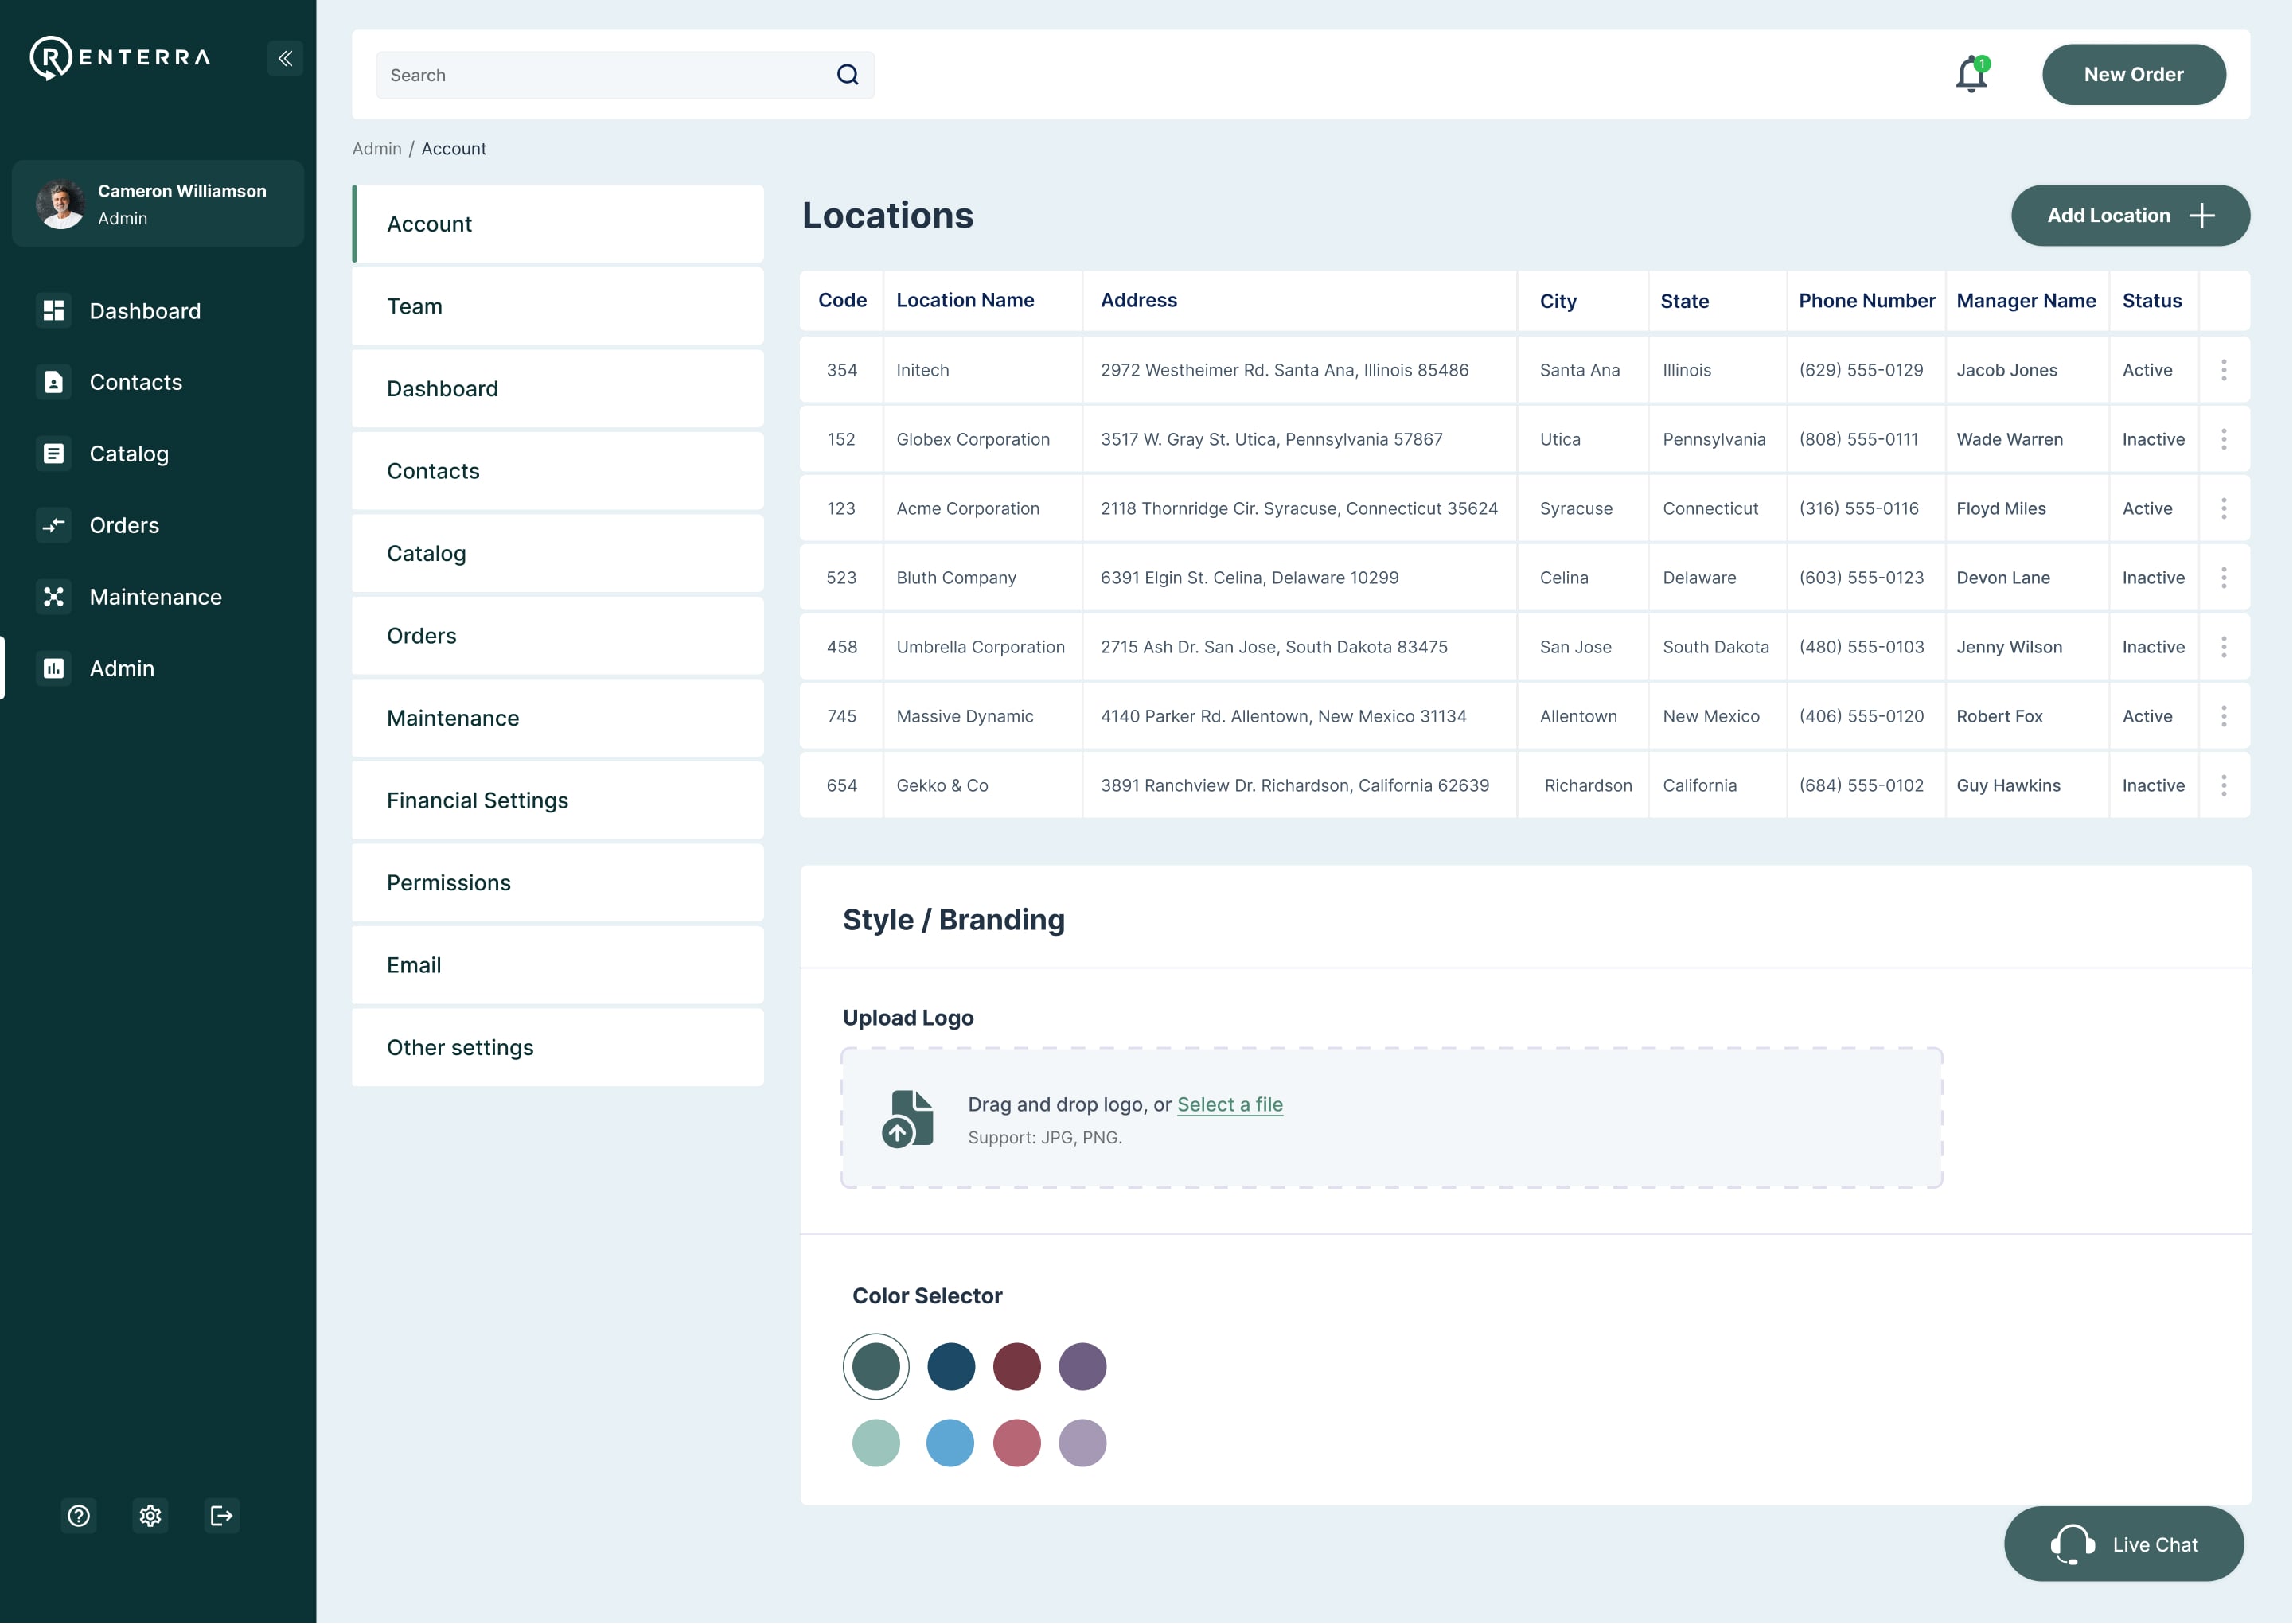Image resolution: width=2293 pixels, height=1624 pixels.
Task: Click the Select a file link
Action: [1230, 1105]
